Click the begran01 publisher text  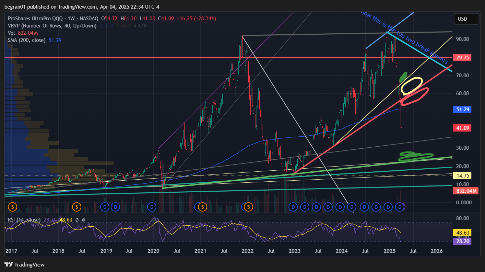(x=15, y=7)
